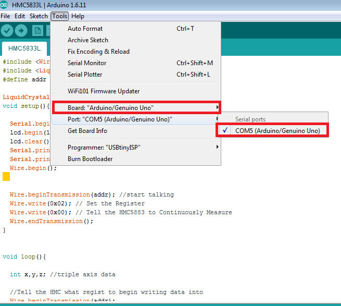Choose Auto Format from the Tools menu

click(x=136, y=29)
